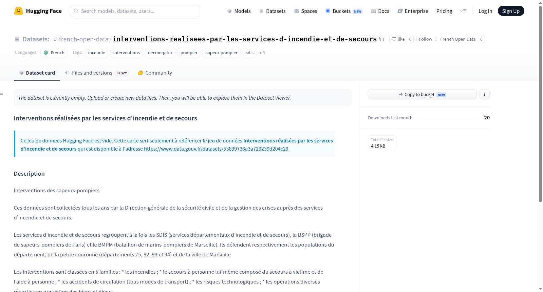Screen dimensions: 543x292
Task: Open the Enterprise page
Action: [413, 11]
